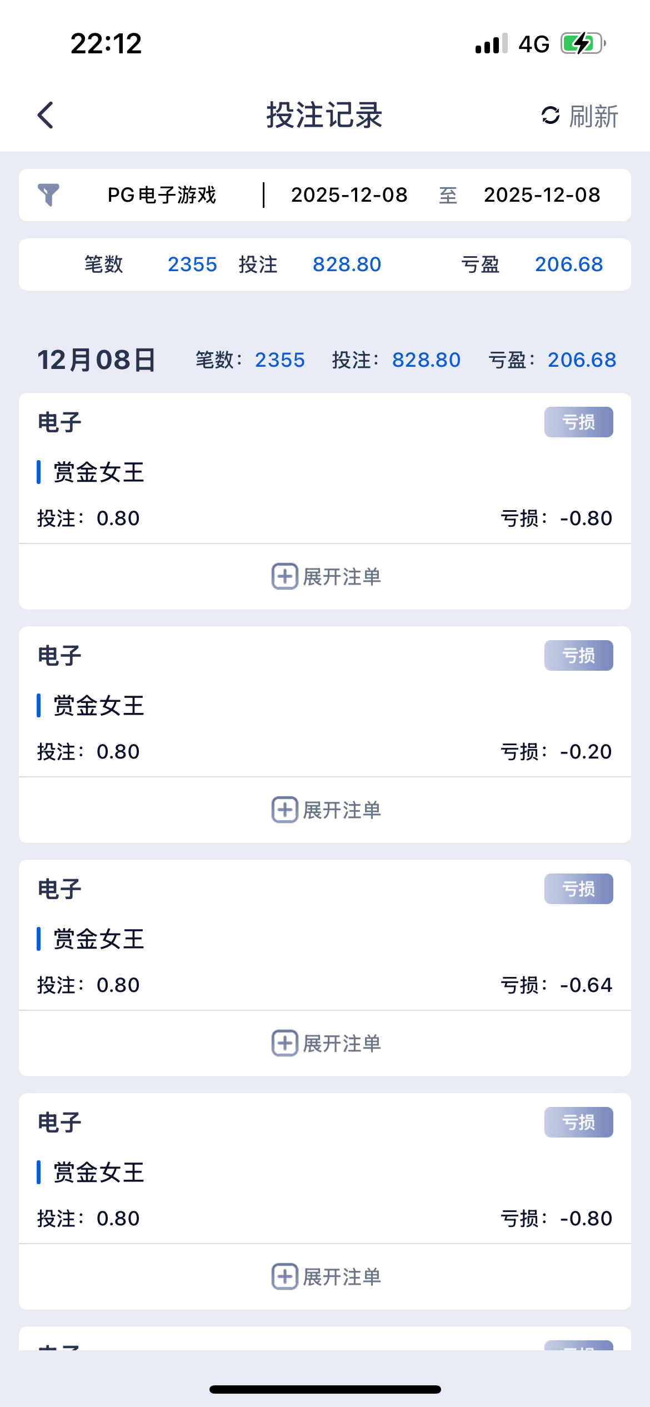
Task: Select the start date 2025-12-08 field
Action: 349,195
